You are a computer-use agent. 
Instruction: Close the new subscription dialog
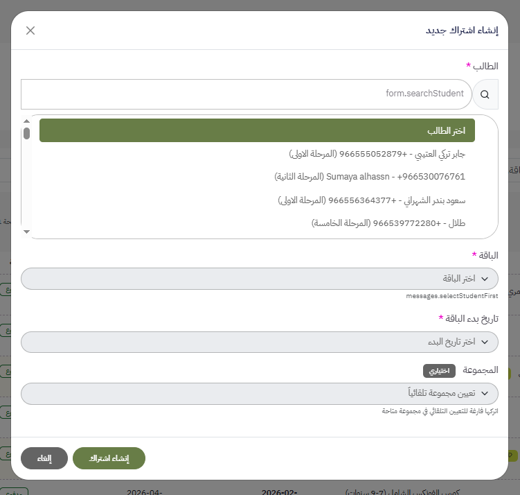(30, 31)
